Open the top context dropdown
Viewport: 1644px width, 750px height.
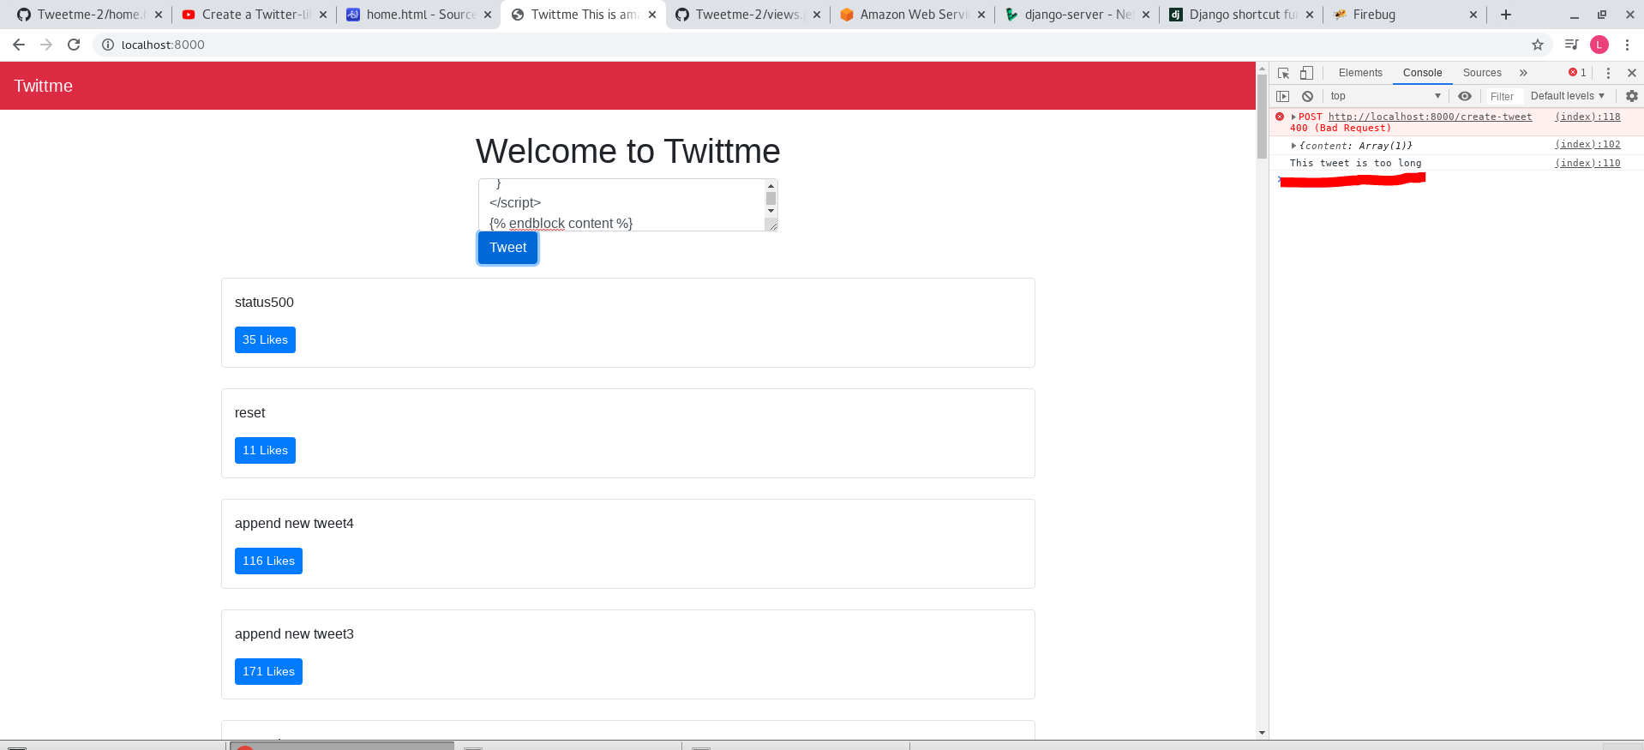pos(1385,96)
